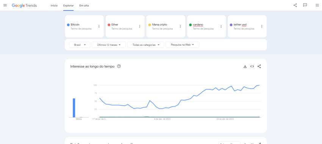322x144 pixels.
Task: Open more options for tether usd term
Action: (x=262, y=26)
